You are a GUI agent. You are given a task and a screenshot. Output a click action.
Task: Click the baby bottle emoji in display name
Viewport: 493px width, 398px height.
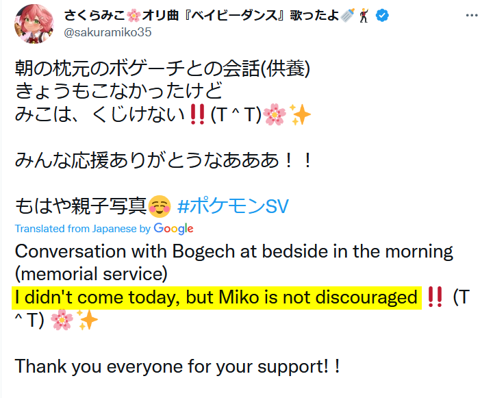pos(348,15)
